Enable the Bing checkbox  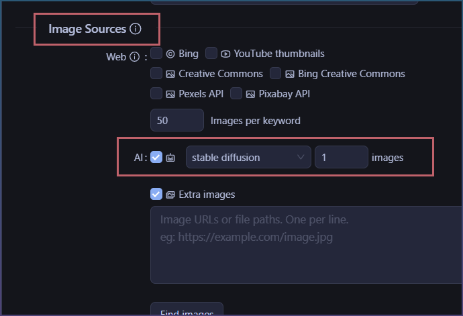tap(156, 53)
